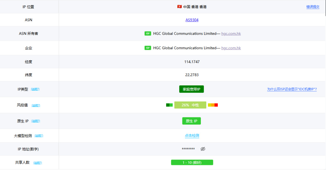326x170 pixels.
Task: Toggle the eye icon to reveal the IP address
Action: pyautogui.click(x=203, y=149)
